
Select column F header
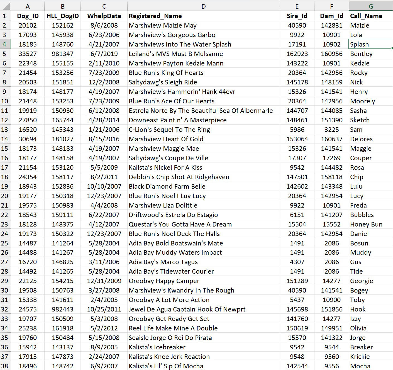click(x=331, y=6)
